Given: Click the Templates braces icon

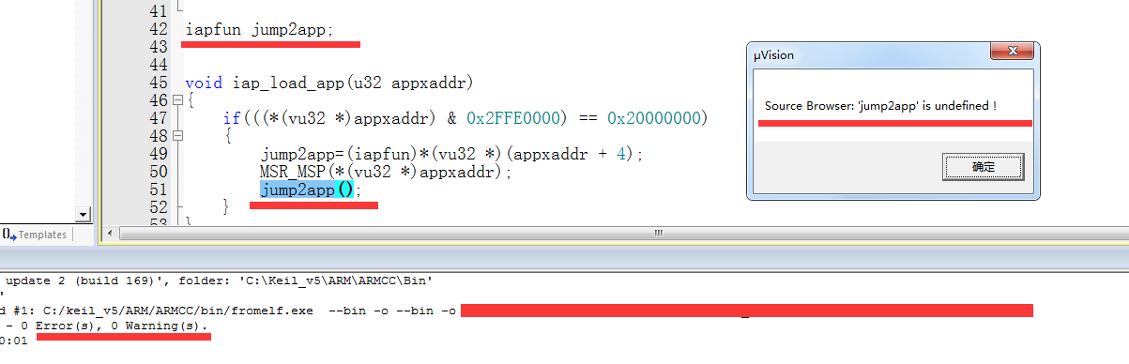Looking at the screenshot, I should (x=8, y=235).
